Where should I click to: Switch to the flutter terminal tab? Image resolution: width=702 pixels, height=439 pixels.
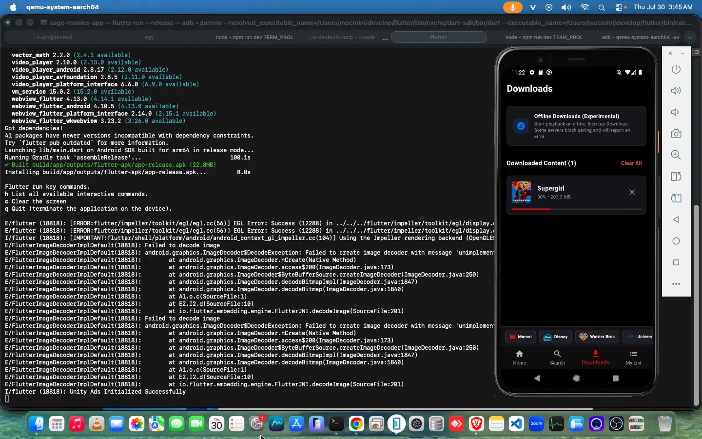(439, 37)
